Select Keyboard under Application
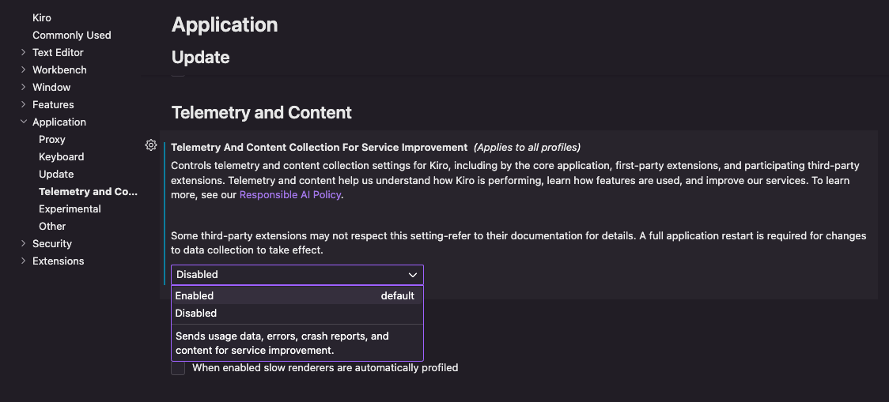 (61, 157)
